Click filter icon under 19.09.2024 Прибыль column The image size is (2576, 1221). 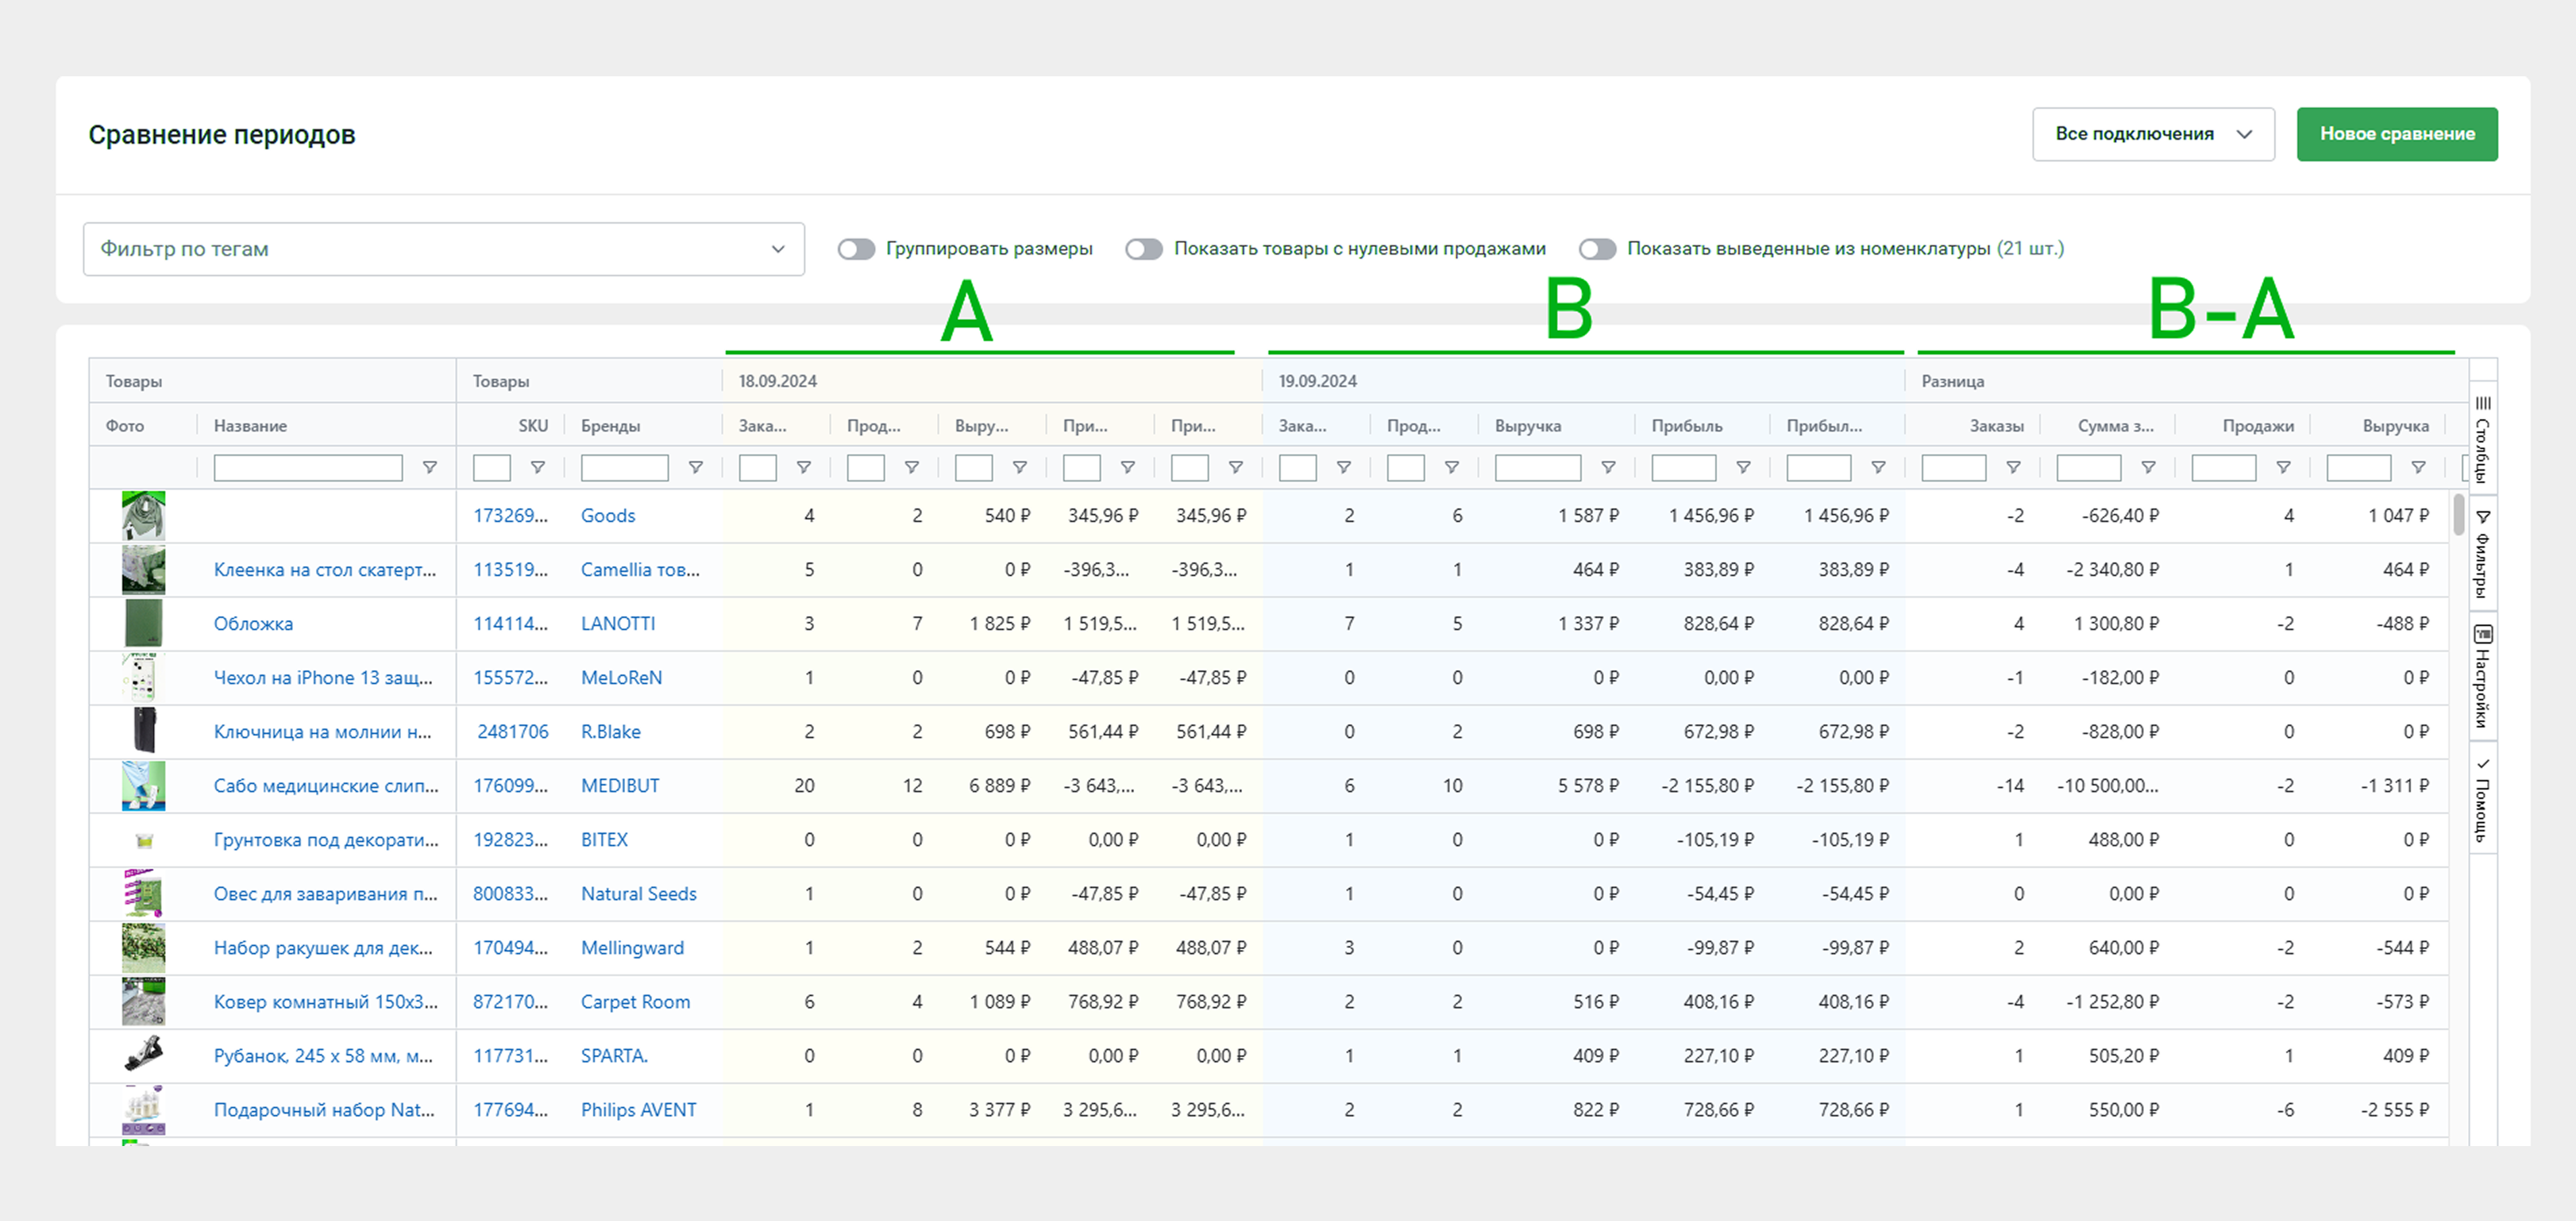[x=1743, y=467]
